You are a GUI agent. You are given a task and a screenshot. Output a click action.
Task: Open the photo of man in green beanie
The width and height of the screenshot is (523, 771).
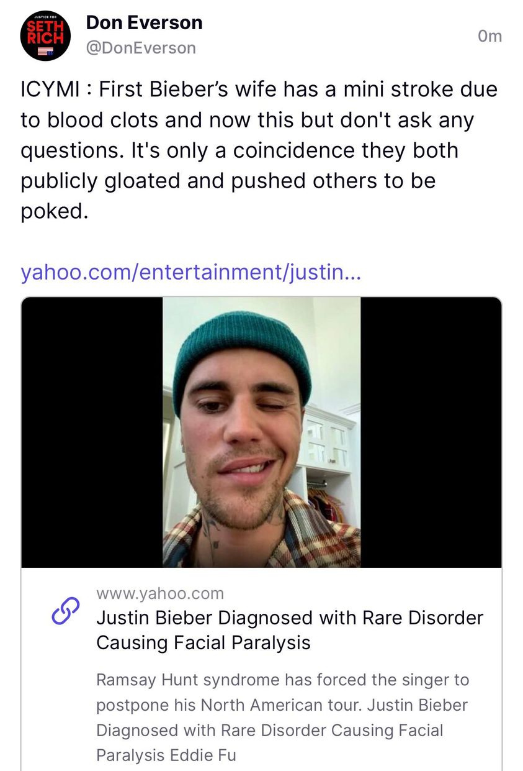261,432
